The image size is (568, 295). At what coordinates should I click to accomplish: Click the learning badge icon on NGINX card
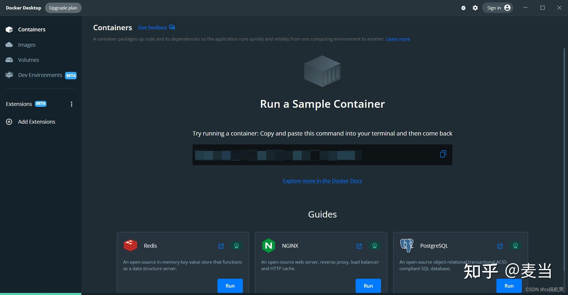point(375,246)
